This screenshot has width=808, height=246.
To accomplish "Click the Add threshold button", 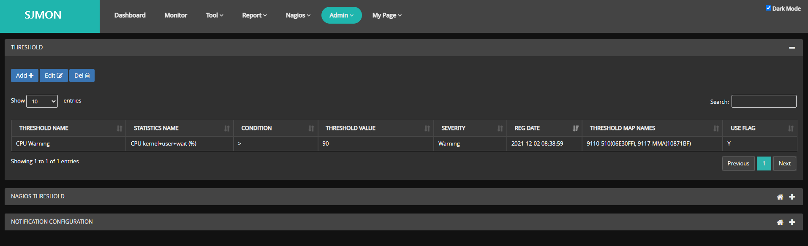I will pyautogui.click(x=24, y=76).
